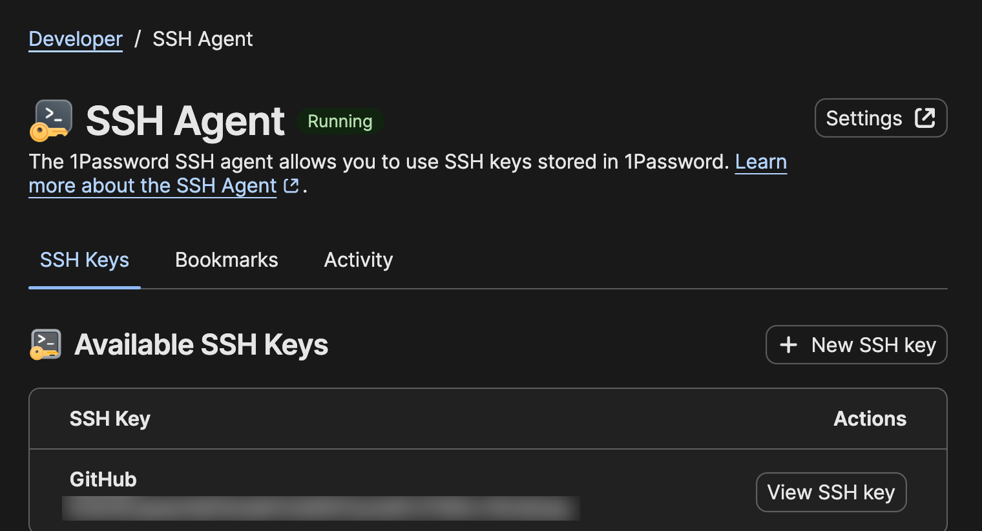
Task: View SSH key for GitHub
Action: [x=831, y=492]
